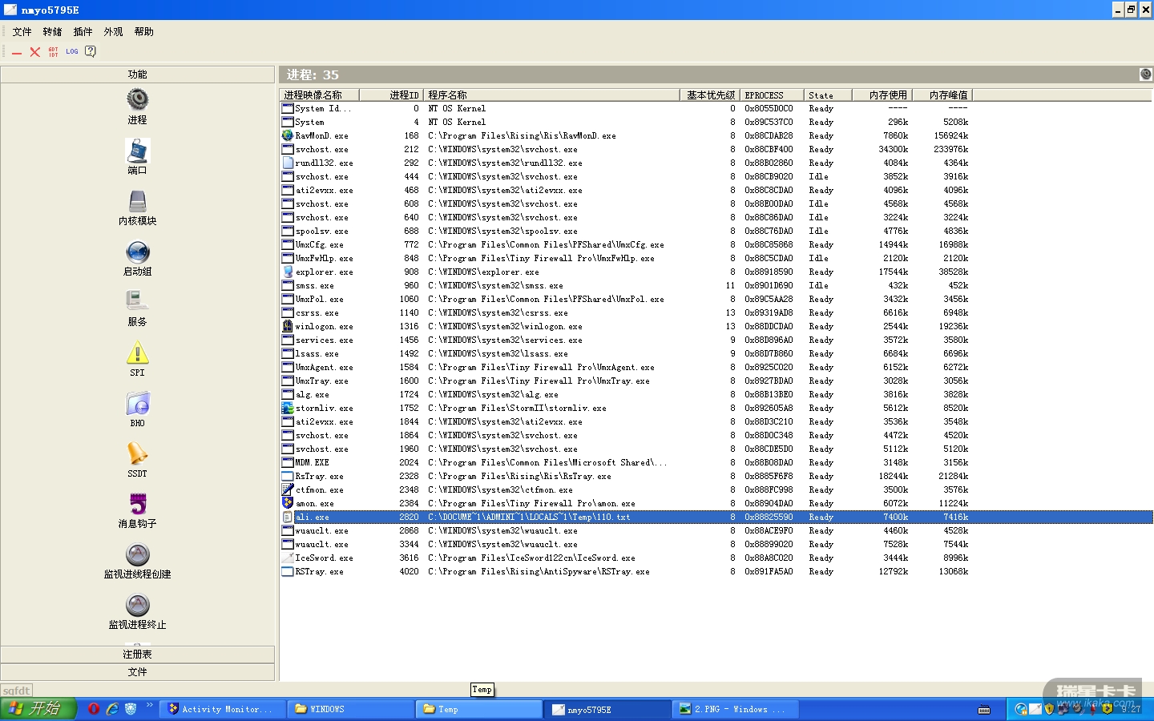Open 监视进程终止 monitor icon
The width and height of the screenshot is (1154, 721).
point(138,605)
